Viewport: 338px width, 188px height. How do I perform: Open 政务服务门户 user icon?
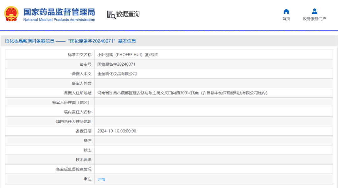click(314, 11)
